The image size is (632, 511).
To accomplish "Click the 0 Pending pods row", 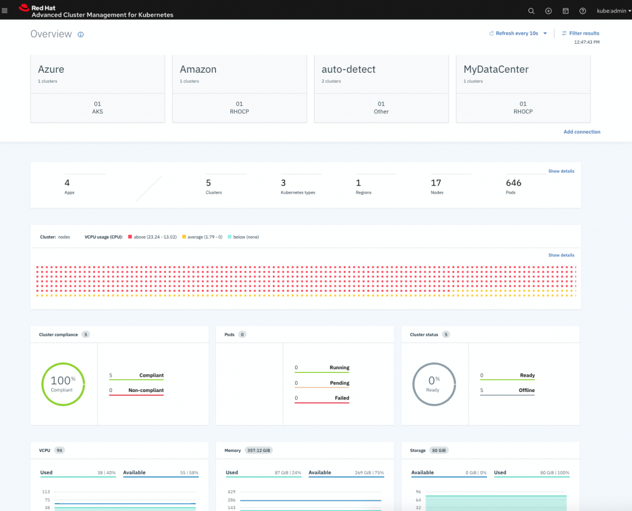I will coord(322,383).
